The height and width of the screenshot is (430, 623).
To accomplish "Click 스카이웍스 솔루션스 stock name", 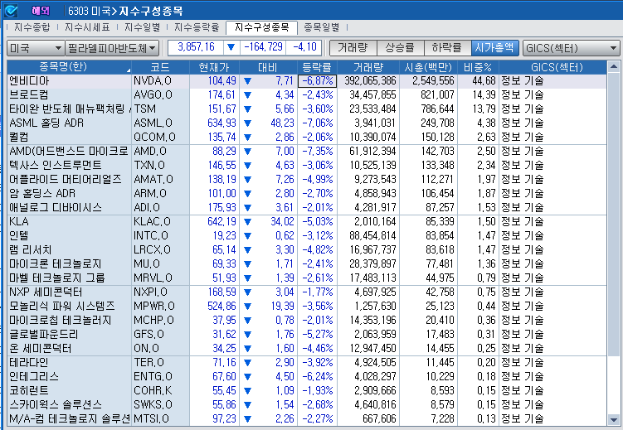I will pos(56,404).
